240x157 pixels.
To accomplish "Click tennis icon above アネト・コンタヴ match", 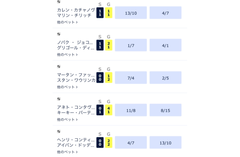I will click(x=58, y=99).
